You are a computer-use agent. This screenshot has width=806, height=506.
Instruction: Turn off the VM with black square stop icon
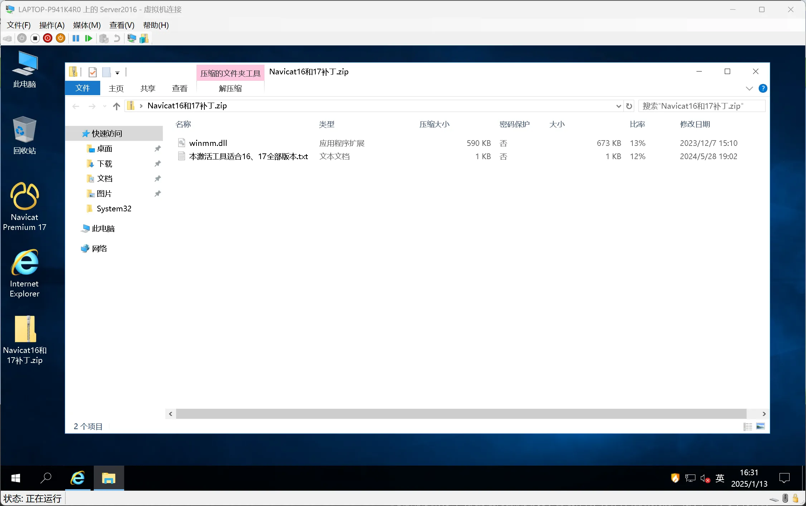35,38
